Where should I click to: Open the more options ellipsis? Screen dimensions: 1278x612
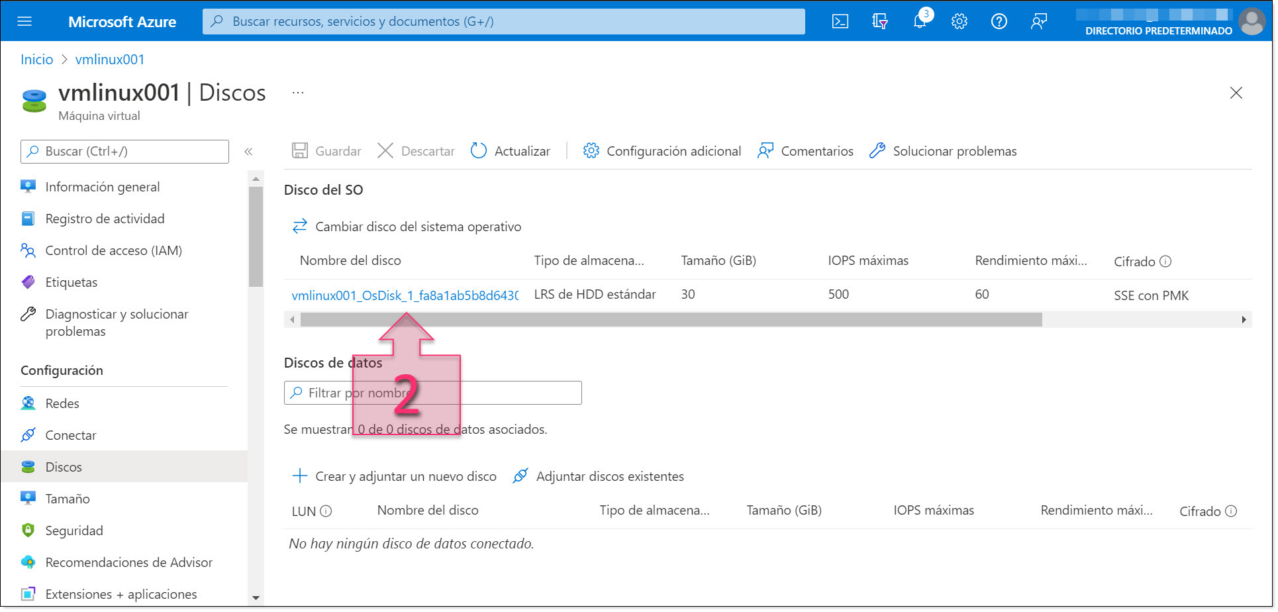pyautogui.click(x=298, y=93)
